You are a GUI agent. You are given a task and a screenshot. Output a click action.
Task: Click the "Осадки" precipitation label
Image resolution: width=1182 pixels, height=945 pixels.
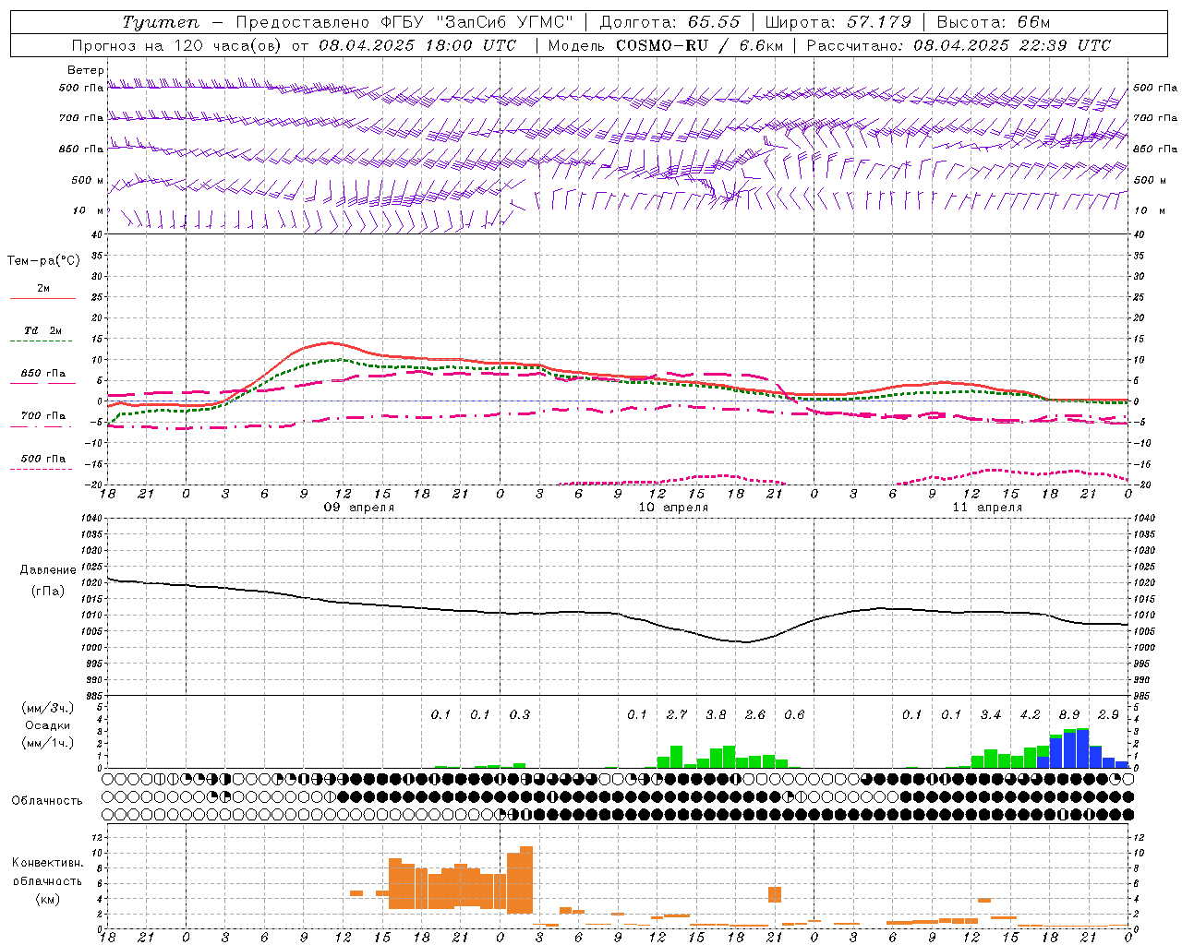pyautogui.click(x=48, y=725)
